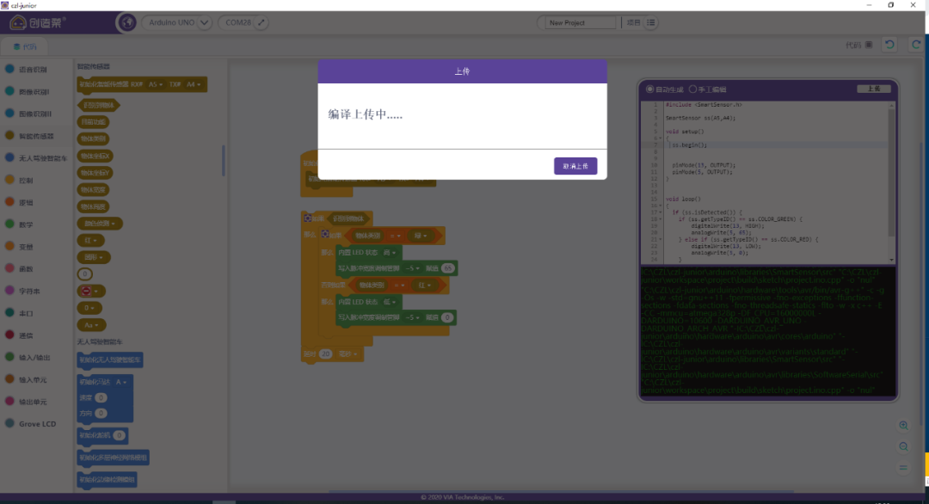
Task: Open the RX# A5 pin dropdown
Action: 157,85
